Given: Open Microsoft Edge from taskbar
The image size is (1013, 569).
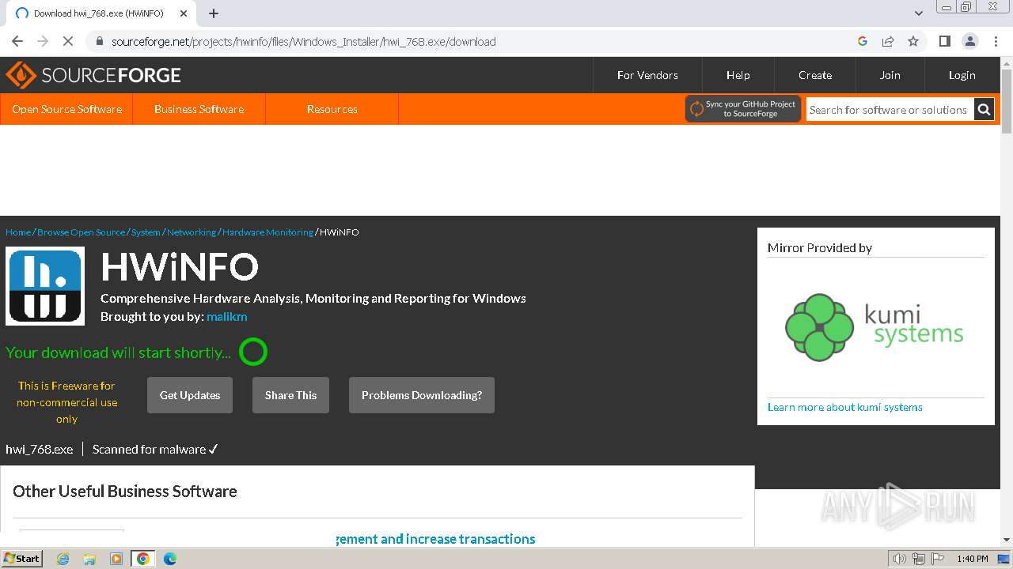Looking at the screenshot, I should [x=170, y=559].
